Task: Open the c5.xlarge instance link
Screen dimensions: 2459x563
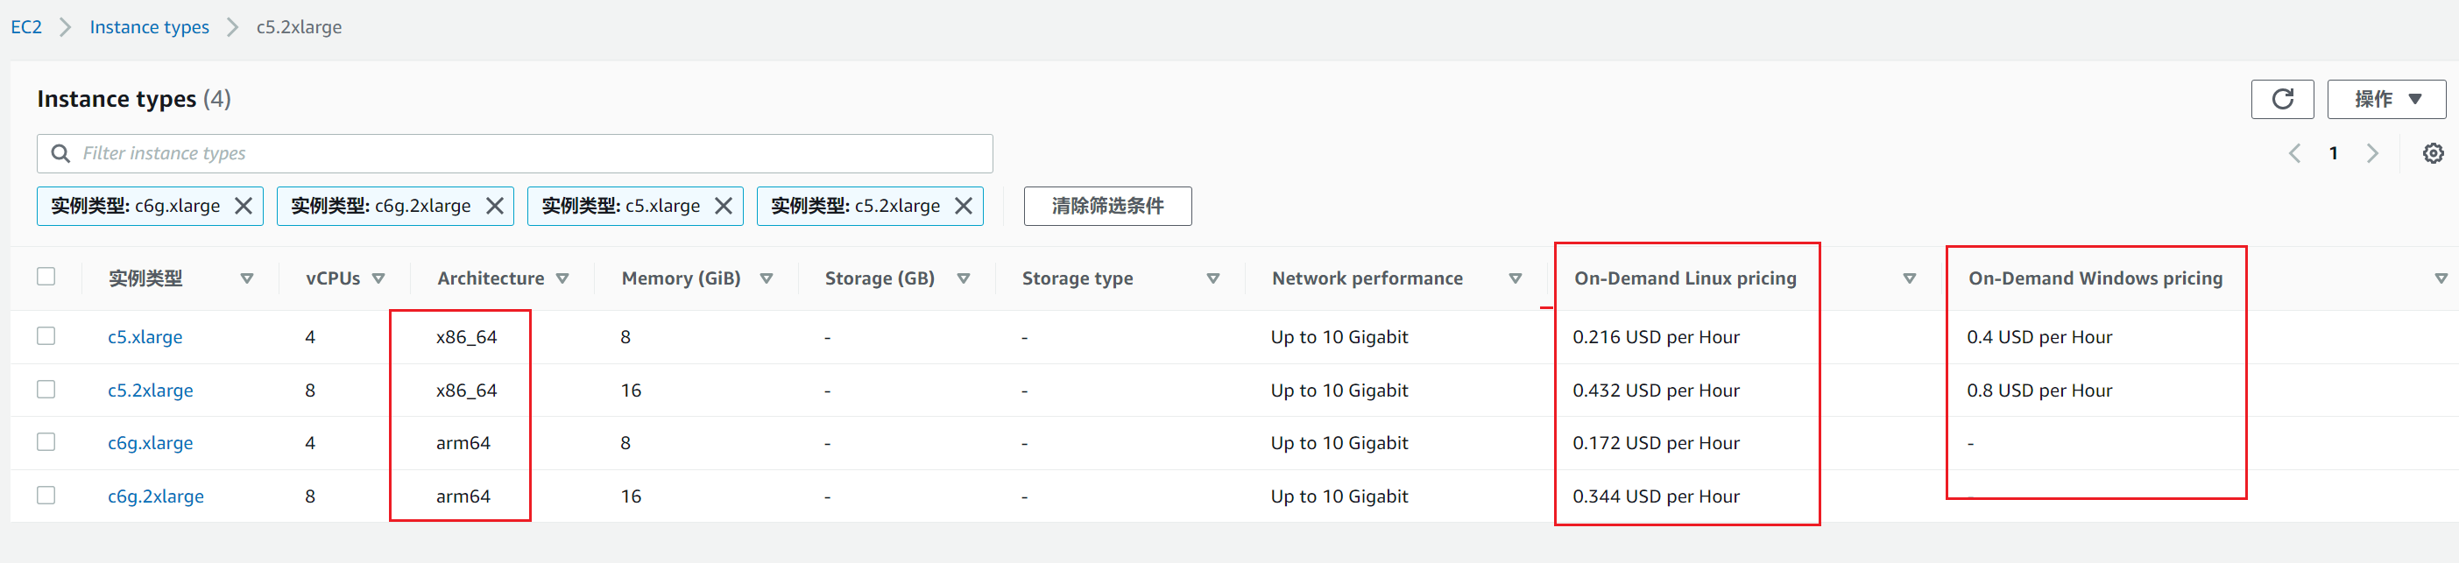Action: [x=145, y=337]
